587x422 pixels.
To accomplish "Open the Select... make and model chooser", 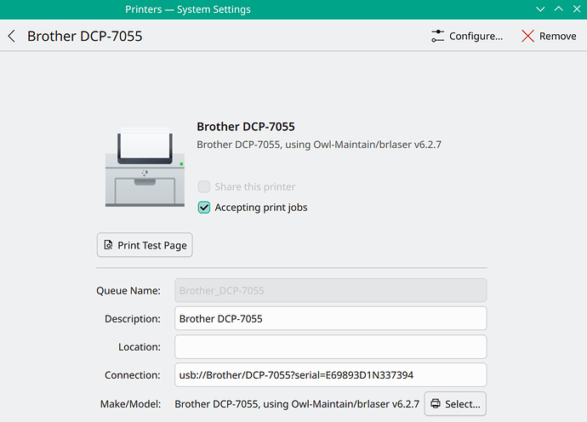I will coord(455,403).
